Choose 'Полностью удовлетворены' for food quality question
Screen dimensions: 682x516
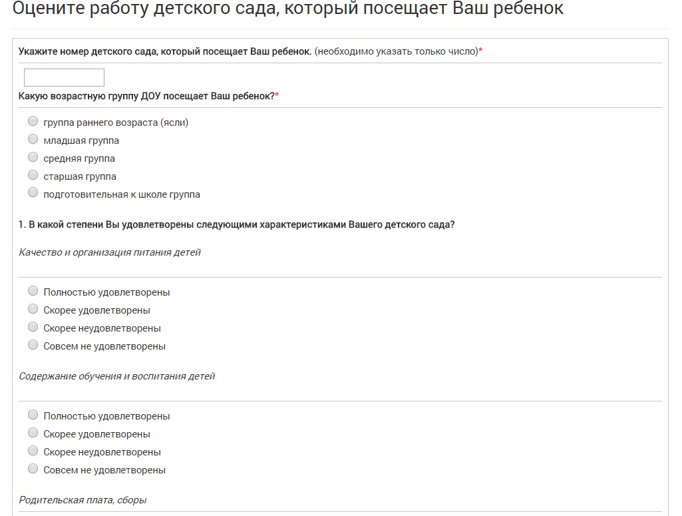point(33,291)
